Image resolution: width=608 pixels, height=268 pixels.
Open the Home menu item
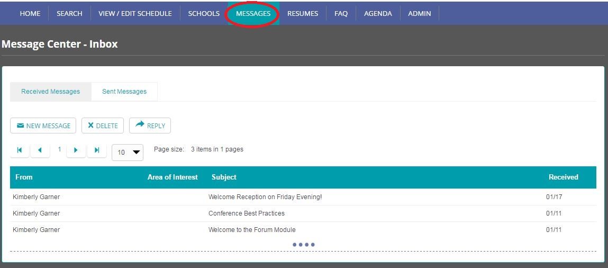point(30,13)
